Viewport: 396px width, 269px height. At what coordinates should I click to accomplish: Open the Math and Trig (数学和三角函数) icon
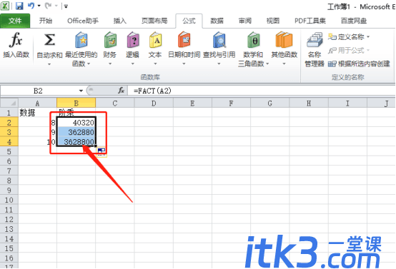253,40
